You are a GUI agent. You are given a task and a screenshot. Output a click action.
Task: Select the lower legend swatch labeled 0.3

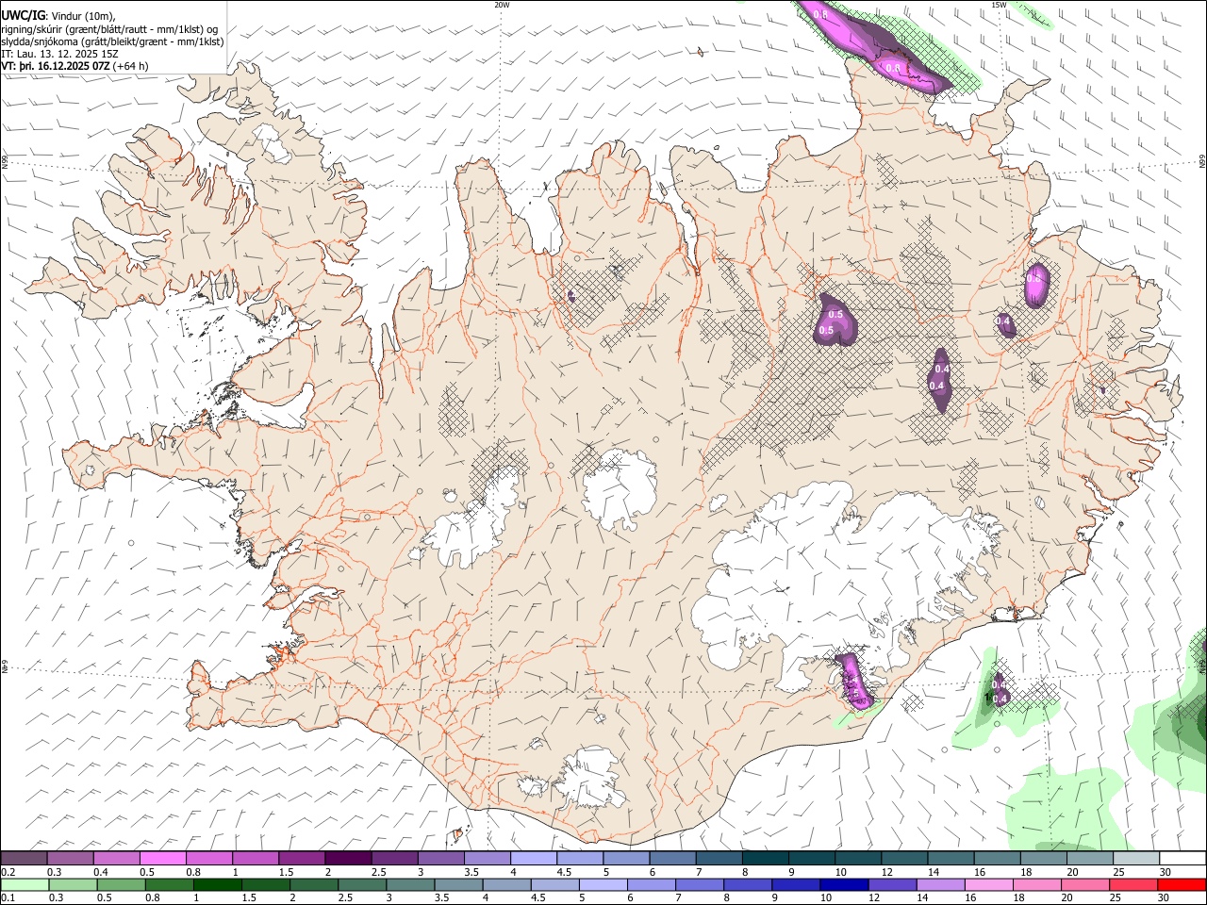73,884
